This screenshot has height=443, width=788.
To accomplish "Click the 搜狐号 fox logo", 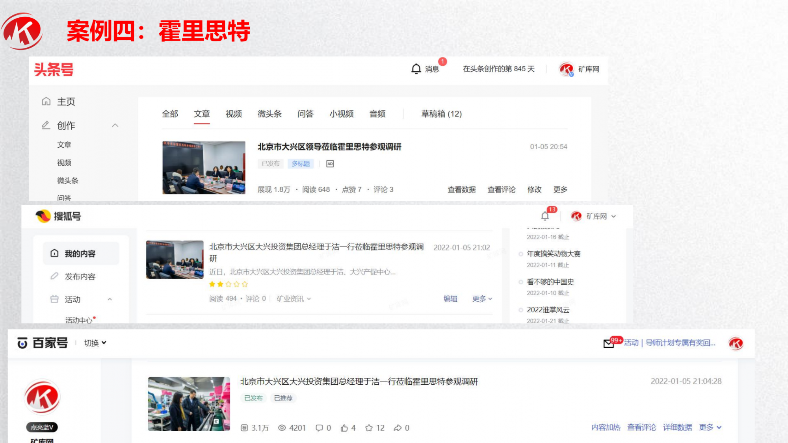I will (x=43, y=216).
